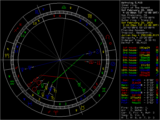Select the 'Uran: 27Tau43' planet row

point(140,98)
